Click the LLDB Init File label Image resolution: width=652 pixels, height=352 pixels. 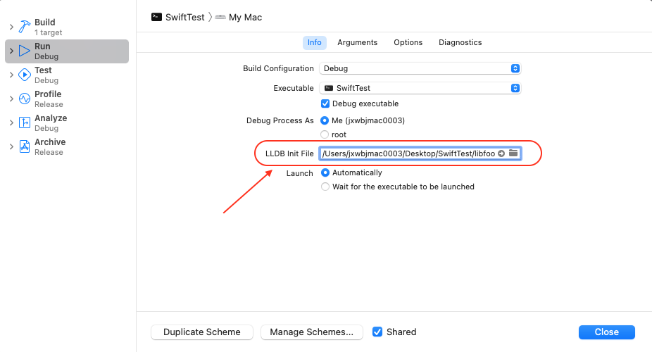pyautogui.click(x=289, y=153)
